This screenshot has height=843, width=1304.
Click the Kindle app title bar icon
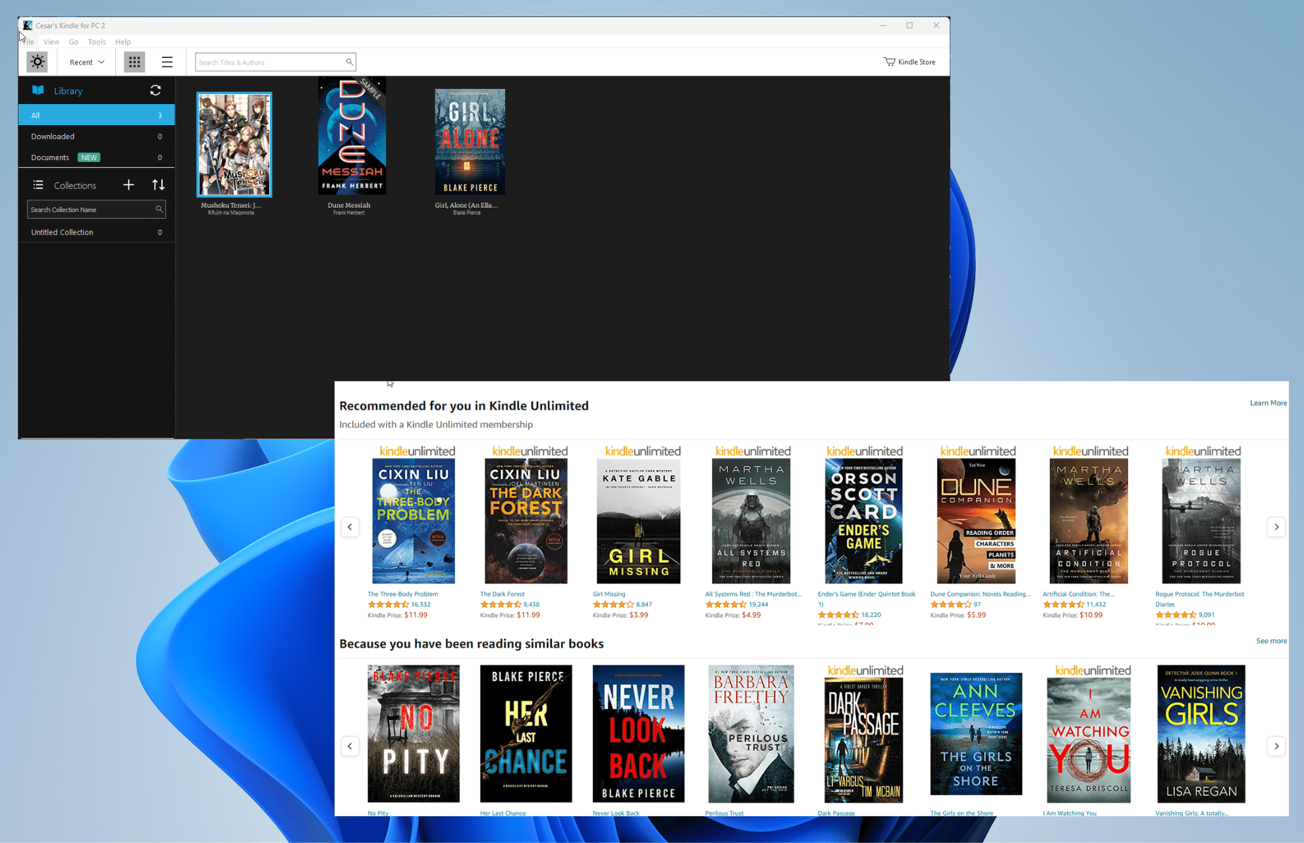click(x=28, y=25)
